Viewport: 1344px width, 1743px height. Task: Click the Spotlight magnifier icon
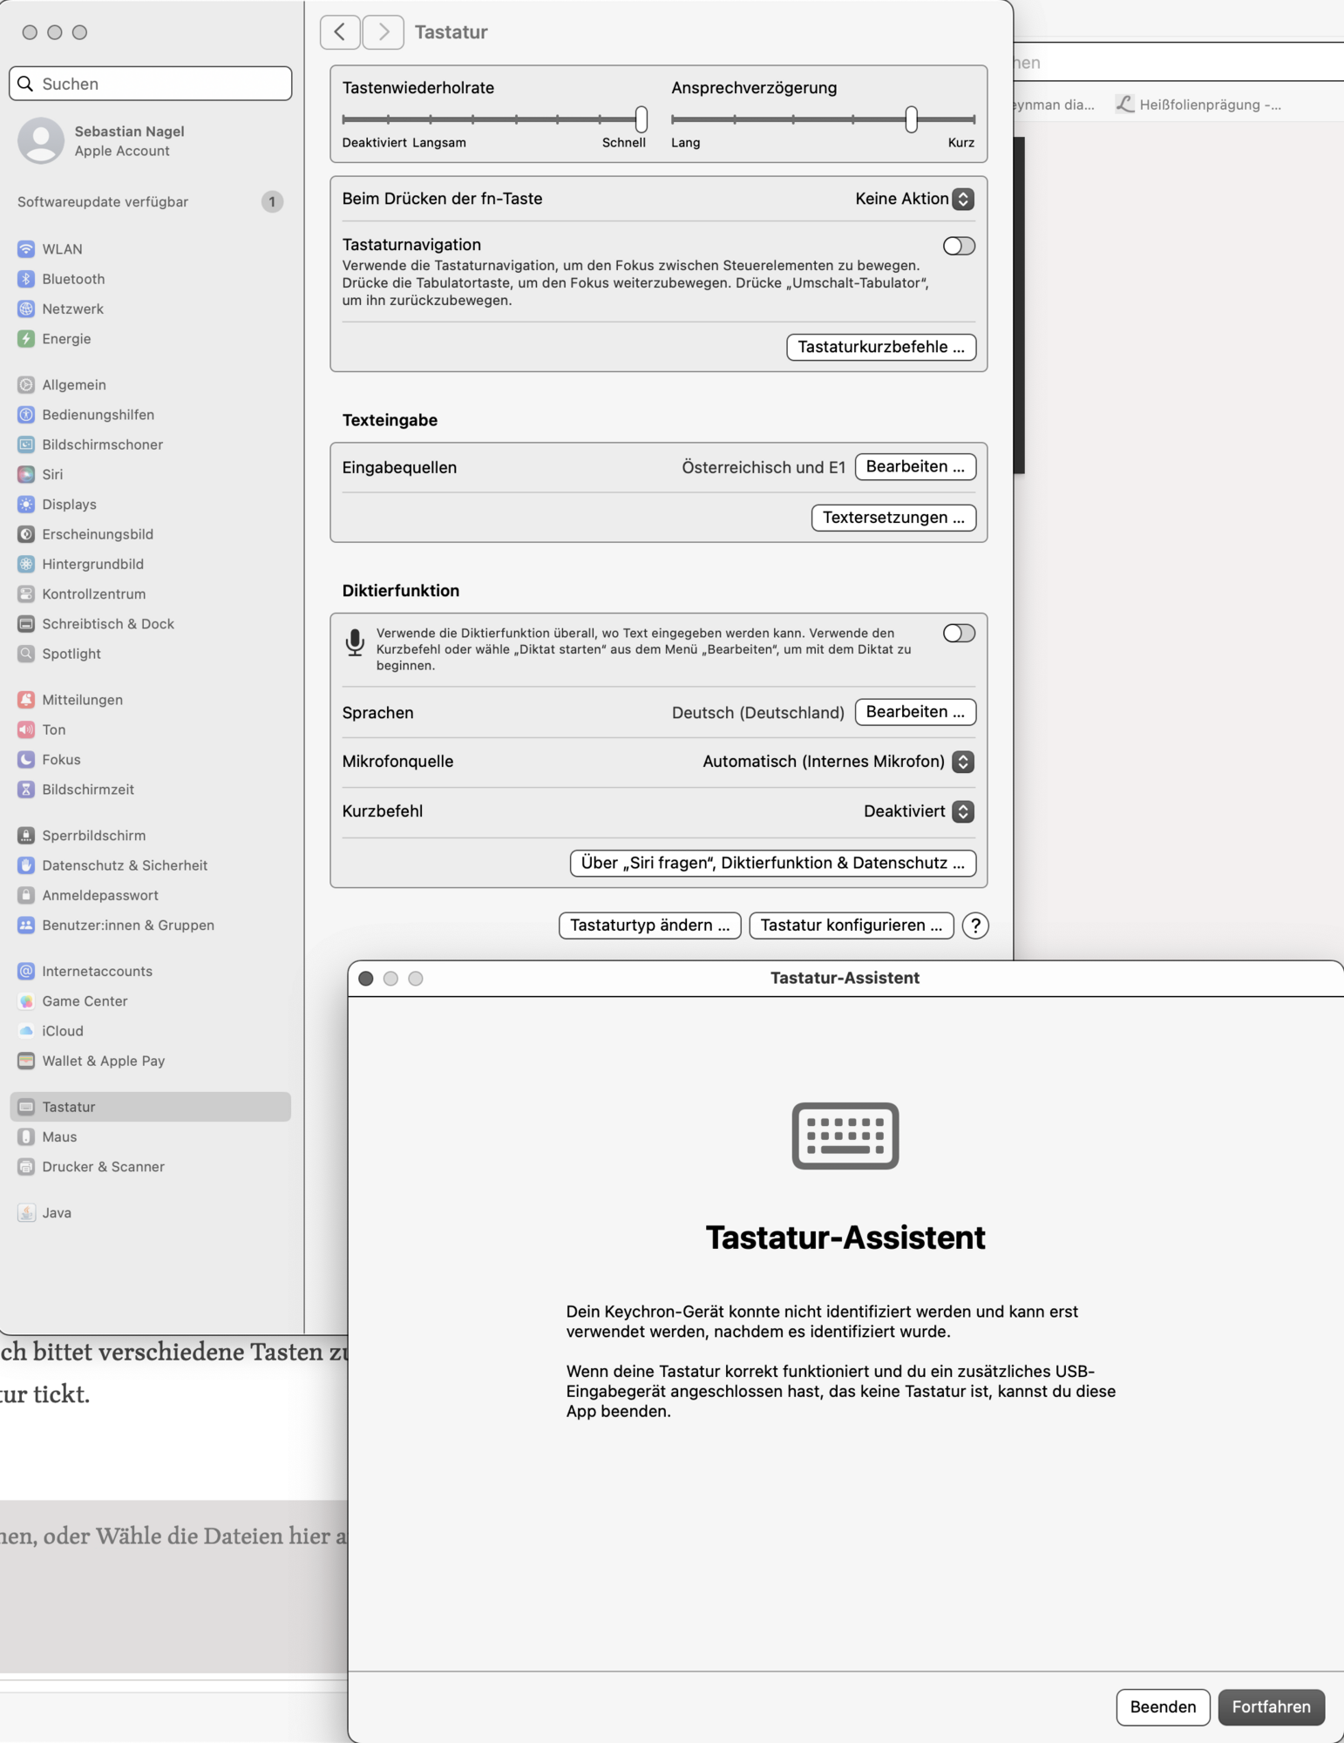coord(26,654)
